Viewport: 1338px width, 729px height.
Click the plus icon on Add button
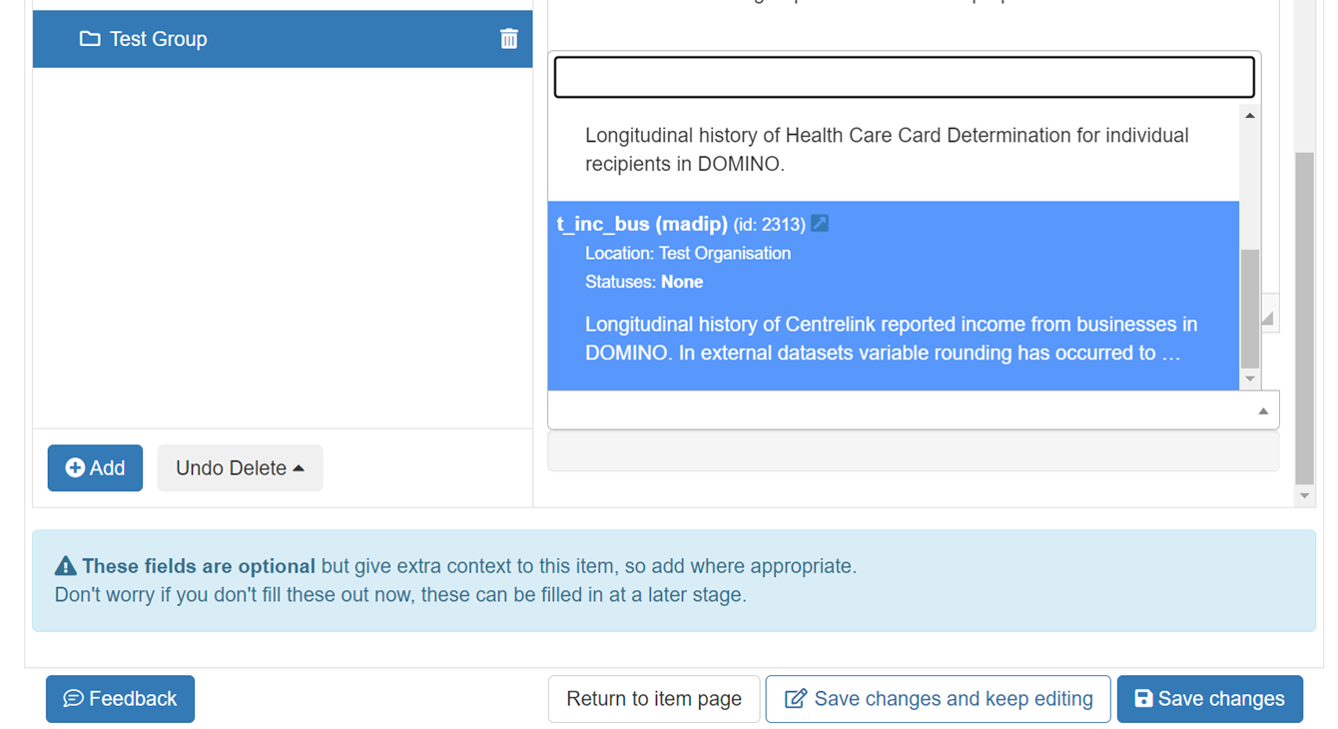[75, 467]
